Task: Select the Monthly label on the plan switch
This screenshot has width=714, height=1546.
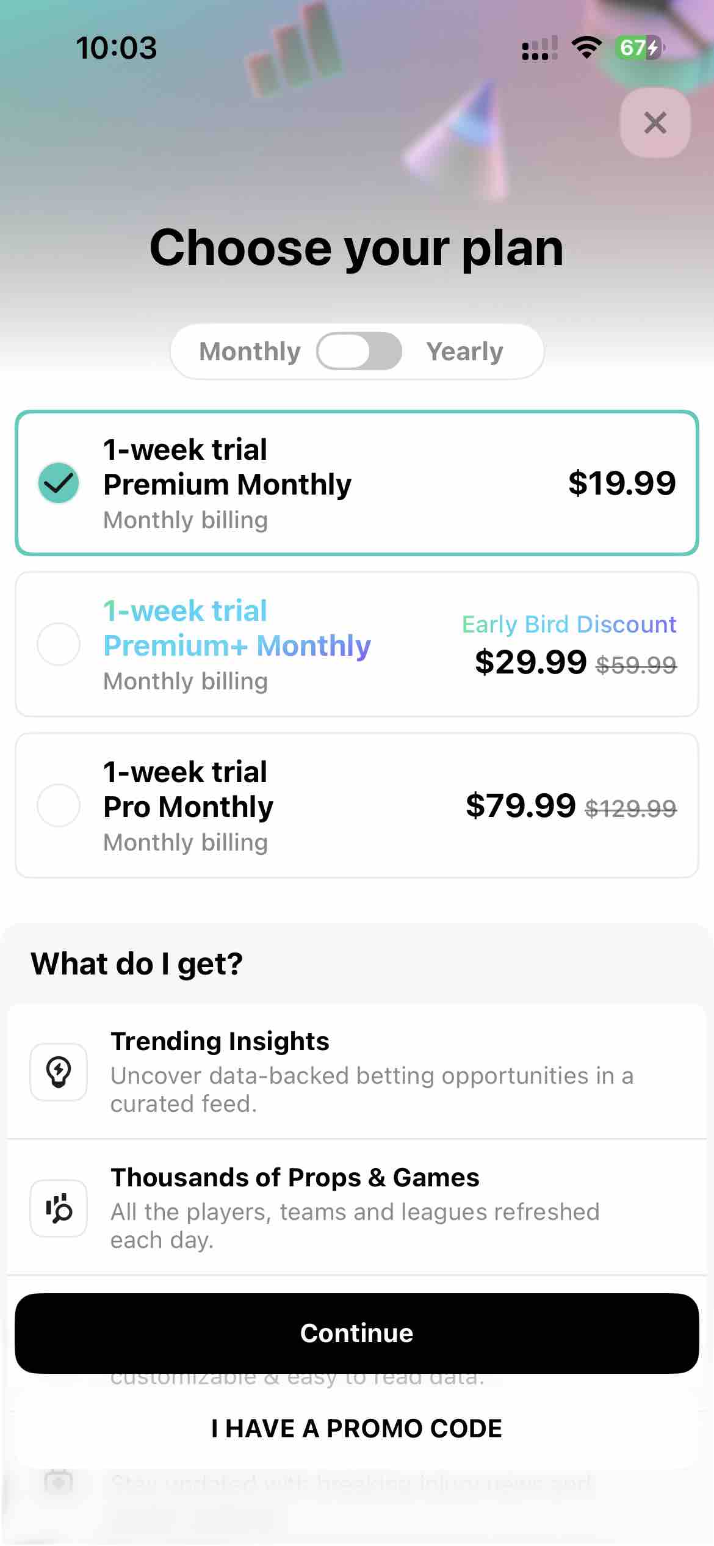Action: [x=249, y=351]
